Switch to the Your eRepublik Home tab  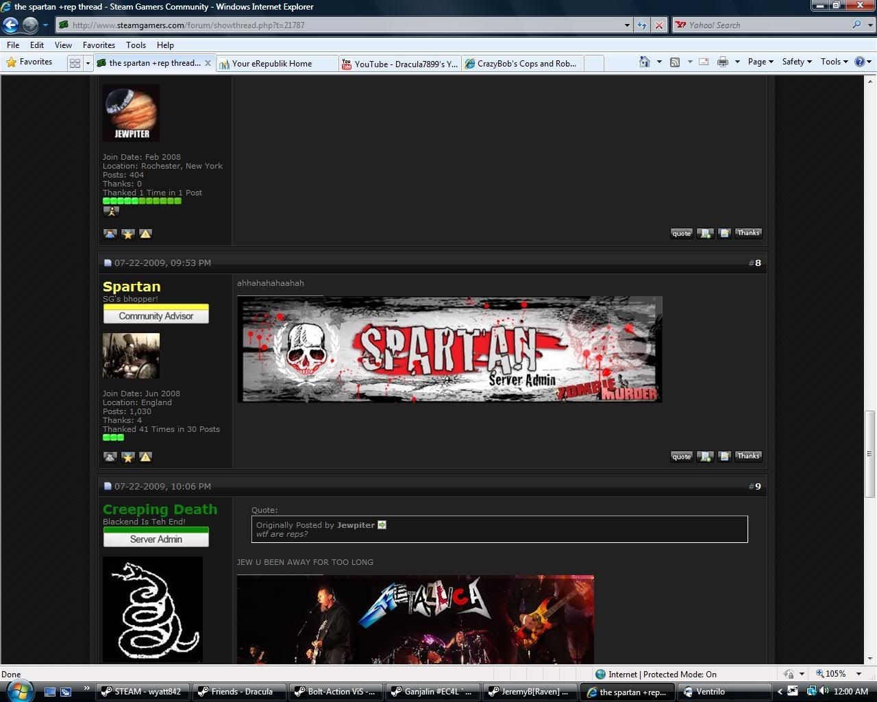pos(272,64)
